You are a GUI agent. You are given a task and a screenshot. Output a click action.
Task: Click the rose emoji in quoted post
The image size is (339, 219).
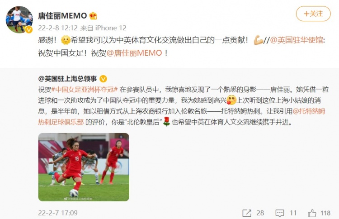(166, 122)
